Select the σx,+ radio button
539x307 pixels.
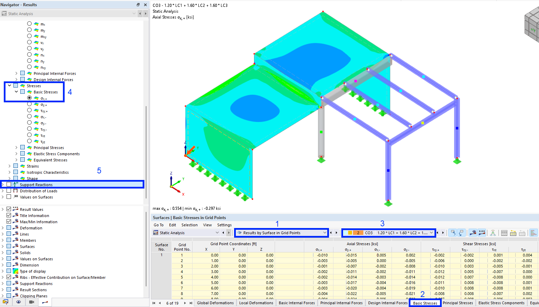tap(29, 98)
